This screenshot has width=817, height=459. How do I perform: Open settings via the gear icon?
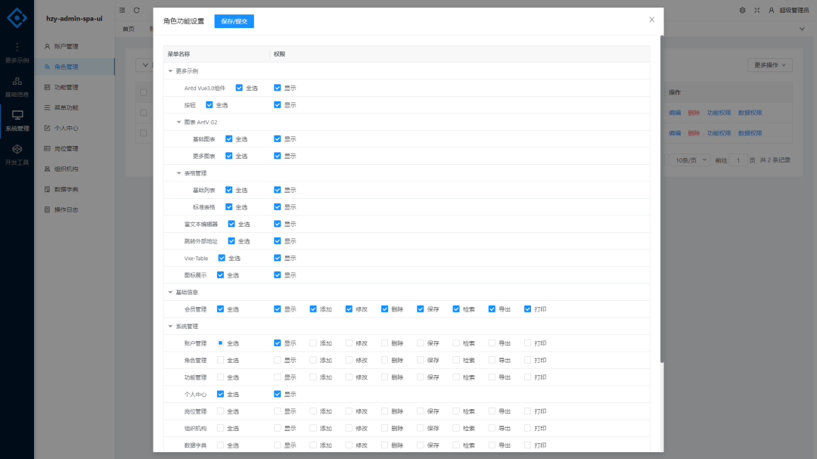click(743, 10)
